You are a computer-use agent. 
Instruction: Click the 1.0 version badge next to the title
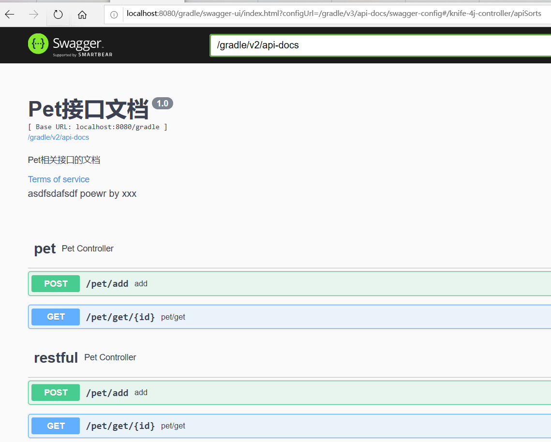pos(162,103)
